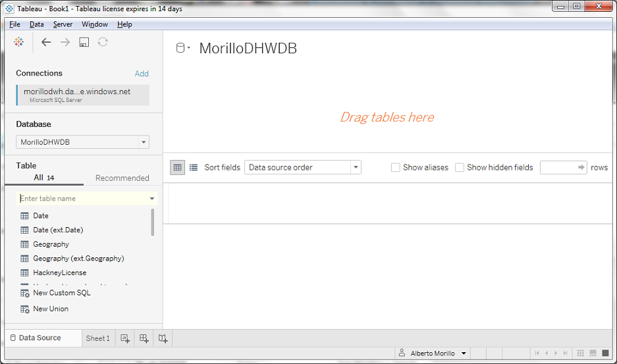
Task: Switch to preview data grid view icon
Action: pos(178,168)
